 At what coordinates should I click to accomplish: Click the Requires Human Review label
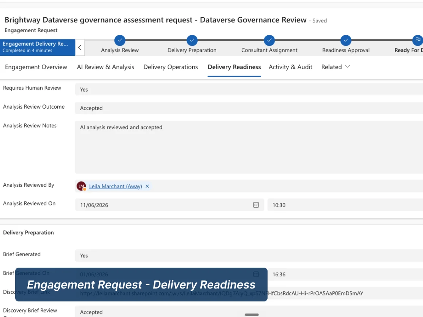(x=32, y=88)
